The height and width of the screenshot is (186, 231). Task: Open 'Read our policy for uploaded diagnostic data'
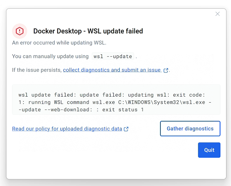[67, 129]
